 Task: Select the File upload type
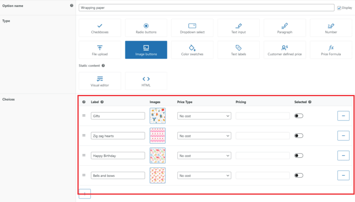(x=100, y=50)
